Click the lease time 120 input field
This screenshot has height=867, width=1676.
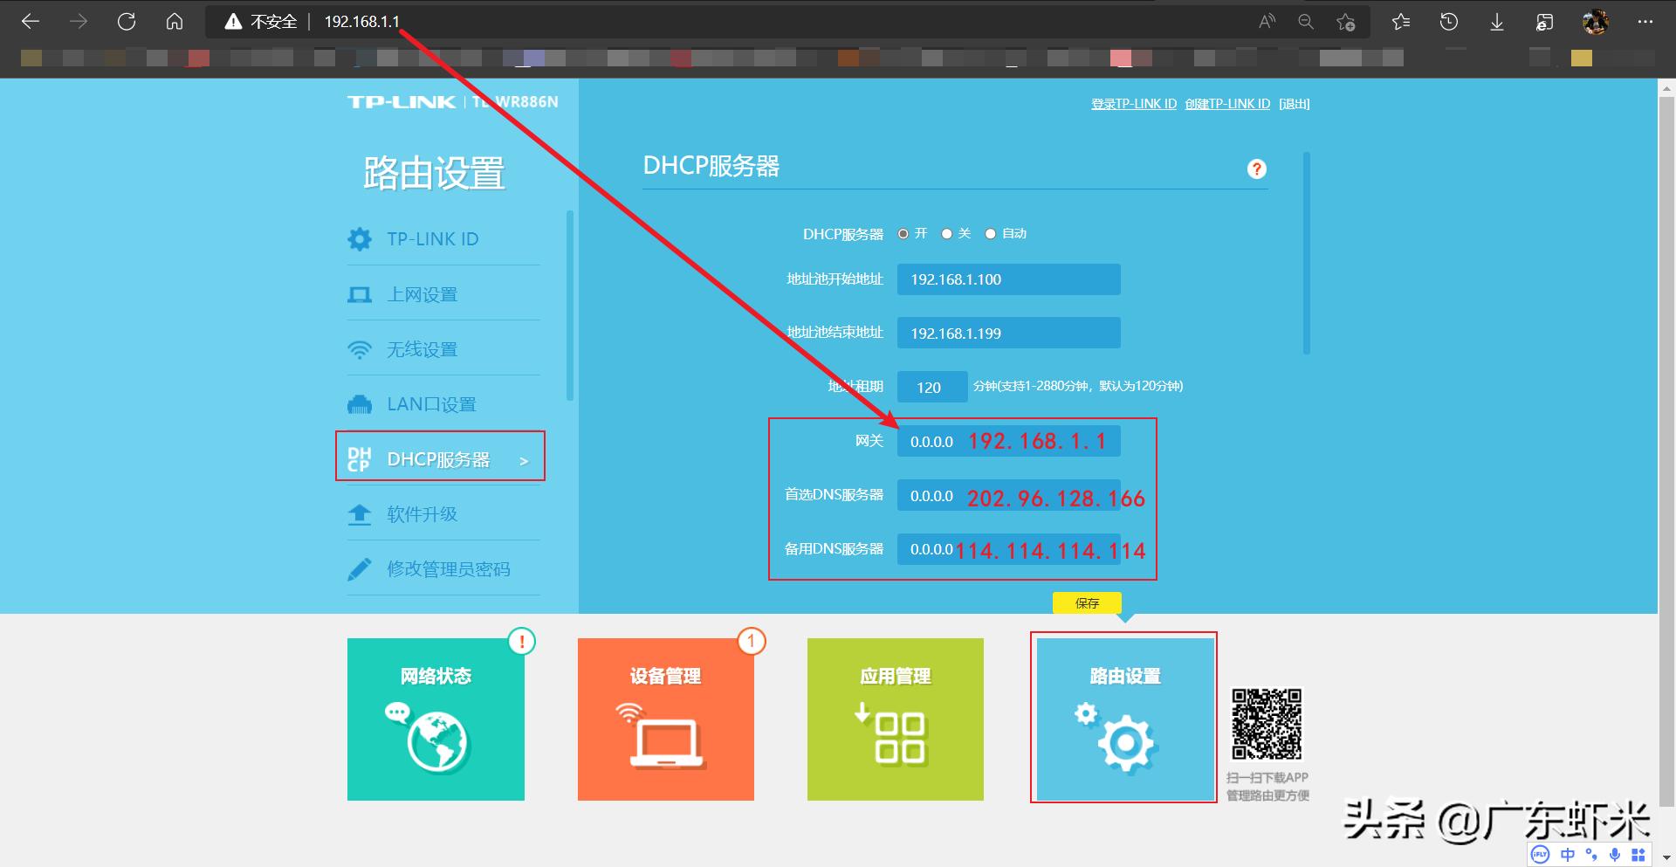(931, 386)
